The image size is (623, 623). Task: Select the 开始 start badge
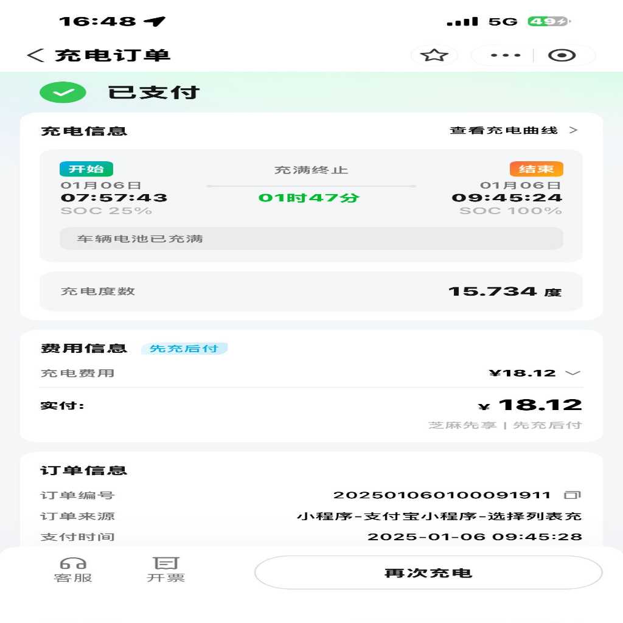86,169
